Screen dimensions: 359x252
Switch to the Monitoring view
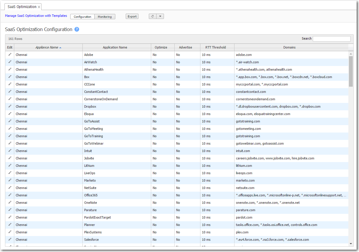click(105, 17)
